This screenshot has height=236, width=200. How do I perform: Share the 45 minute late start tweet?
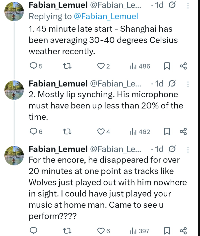pos(183,66)
